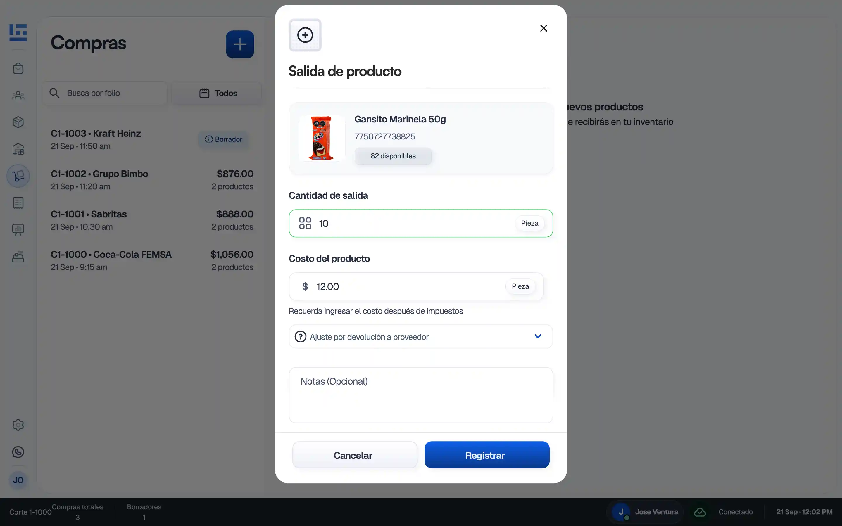Open purchase C1-1003 Kraft Heinz

pos(152,139)
